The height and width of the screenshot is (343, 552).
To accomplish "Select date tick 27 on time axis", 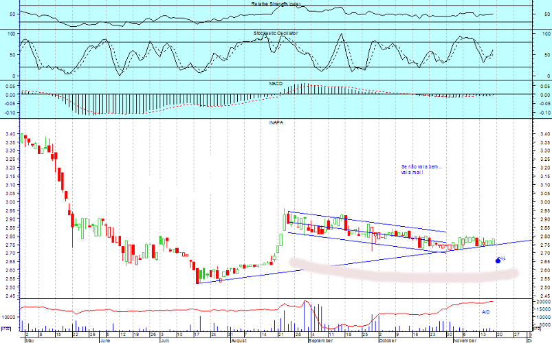I will click(x=516, y=335).
